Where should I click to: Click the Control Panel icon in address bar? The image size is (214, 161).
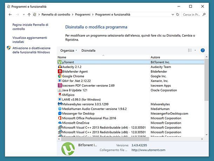click(35, 14)
